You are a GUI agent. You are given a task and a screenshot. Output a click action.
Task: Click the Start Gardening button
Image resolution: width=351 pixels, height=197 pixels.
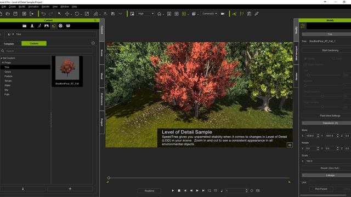point(330,50)
